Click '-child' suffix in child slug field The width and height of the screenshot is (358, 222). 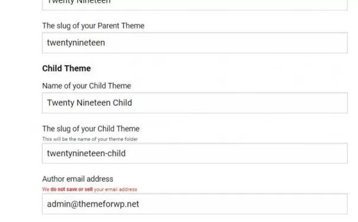tap(115, 153)
